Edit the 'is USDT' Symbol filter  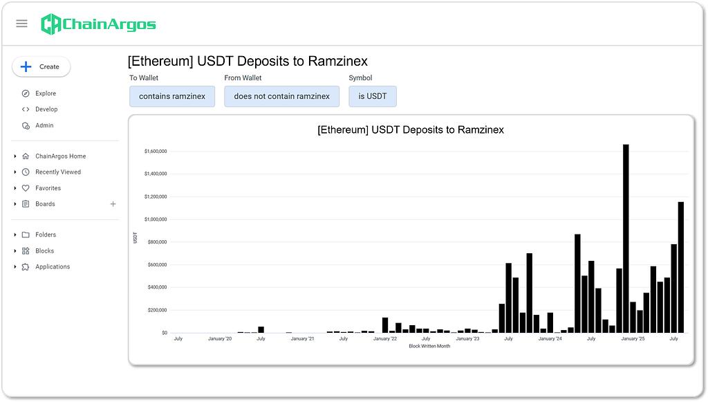(x=373, y=97)
